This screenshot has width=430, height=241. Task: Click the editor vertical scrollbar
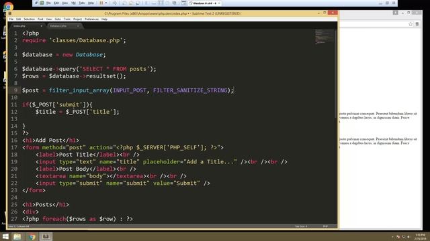335,74
